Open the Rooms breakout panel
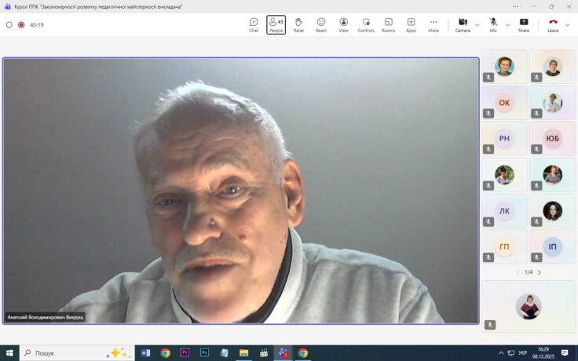Screen dimensions: 578x361 [x=388, y=24]
